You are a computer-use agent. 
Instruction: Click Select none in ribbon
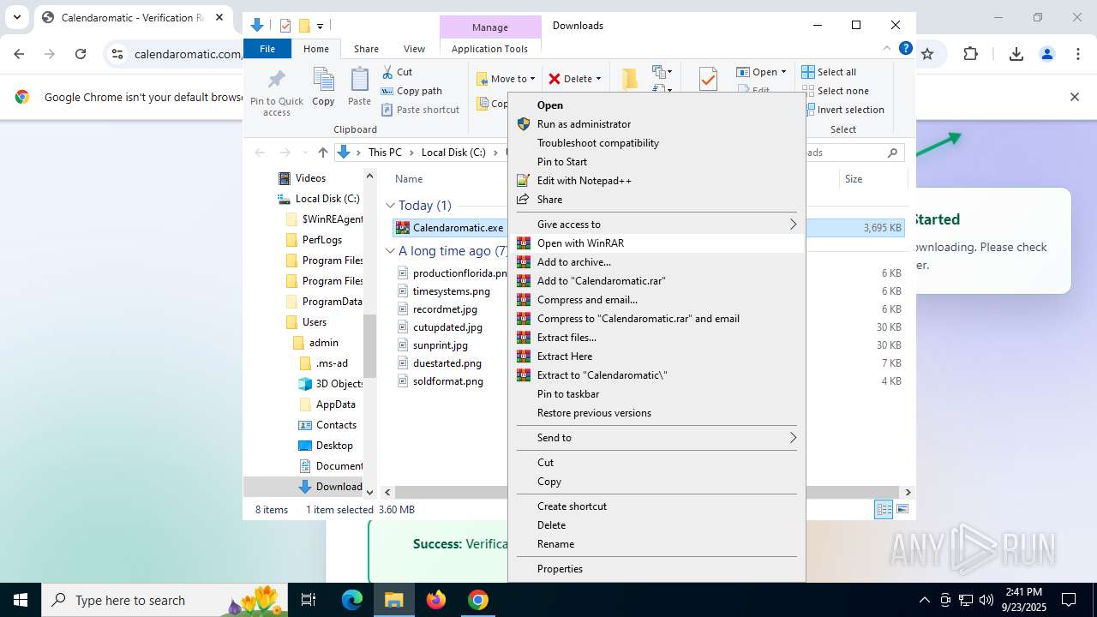coord(836,91)
